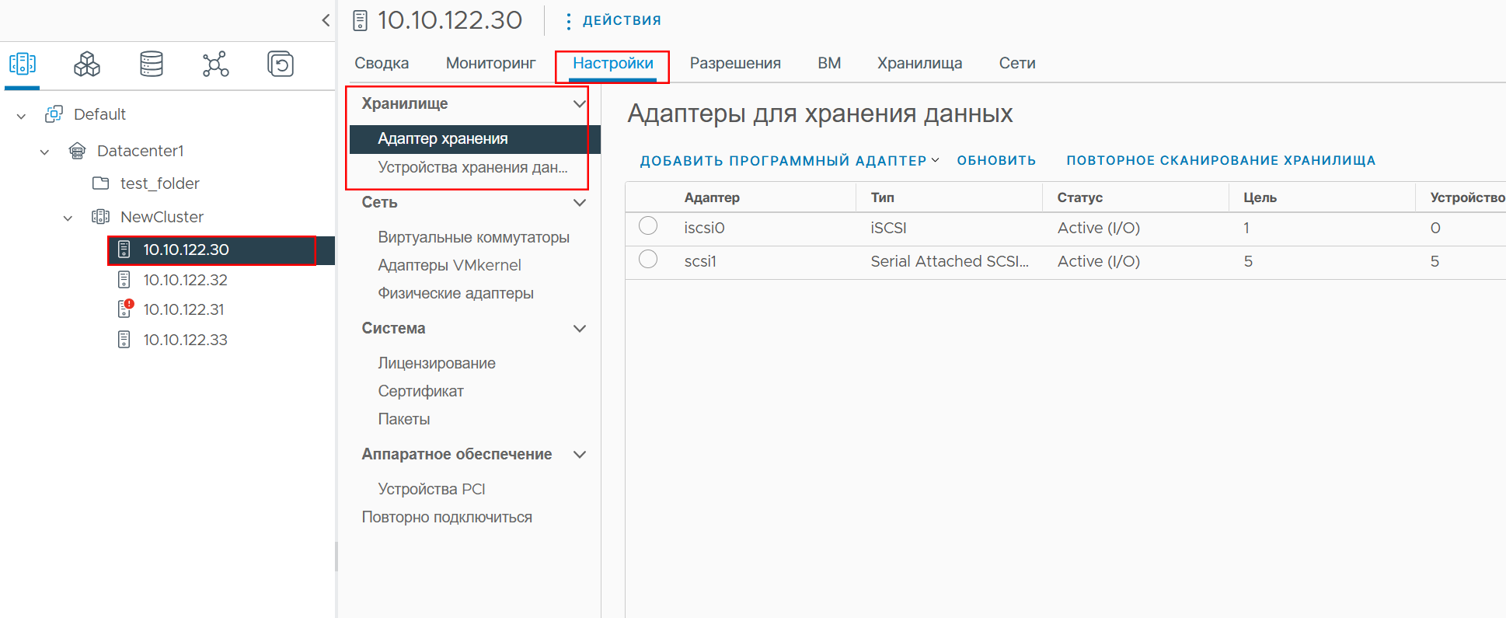Collapse the Хранилище settings section
The width and height of the screenshot is (1506, 618).
(x=579, y=104)
